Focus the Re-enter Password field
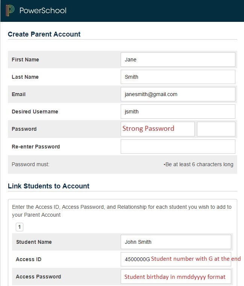This screenshot has width=244, height=286. (178, 147)
